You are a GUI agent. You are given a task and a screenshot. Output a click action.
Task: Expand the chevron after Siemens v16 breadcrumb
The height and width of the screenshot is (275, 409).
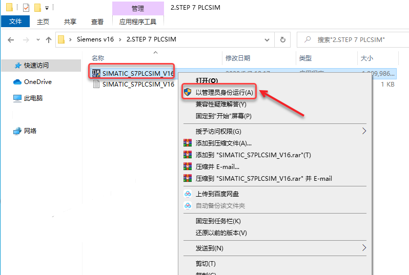(x=120, y=39)
